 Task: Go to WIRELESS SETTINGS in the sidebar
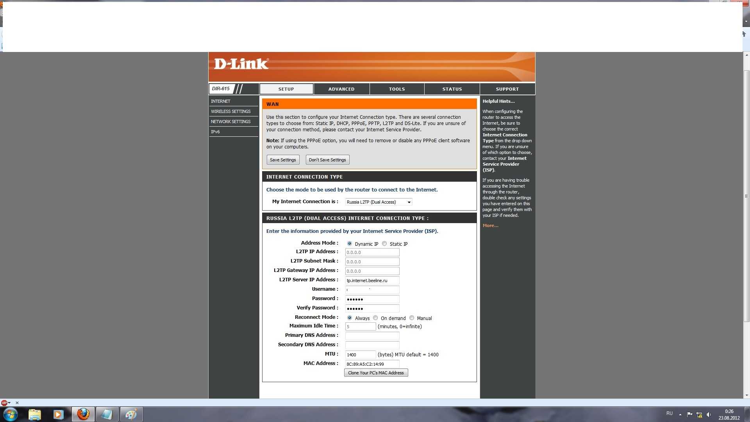tap(233, 111)
